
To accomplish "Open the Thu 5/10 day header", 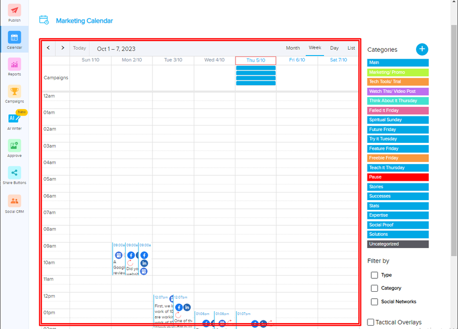I will [x=255, y=60].
